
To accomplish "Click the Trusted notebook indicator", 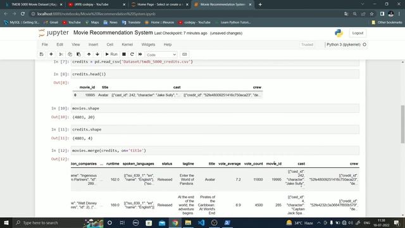I will point(307,44).
